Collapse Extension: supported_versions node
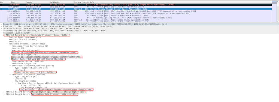Viewport: 279px width, 102px height. point(10,66)
